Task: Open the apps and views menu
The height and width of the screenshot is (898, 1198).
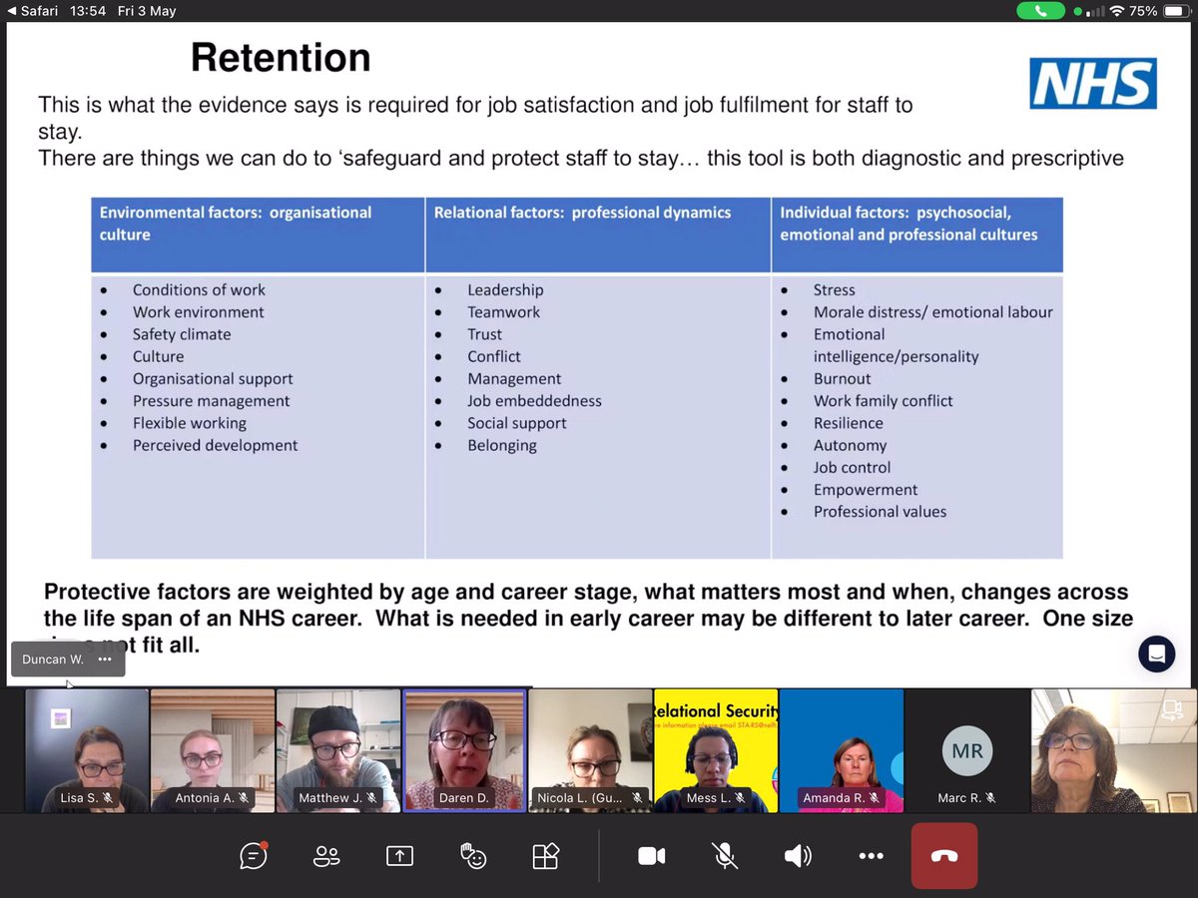Action: (545, 855)
